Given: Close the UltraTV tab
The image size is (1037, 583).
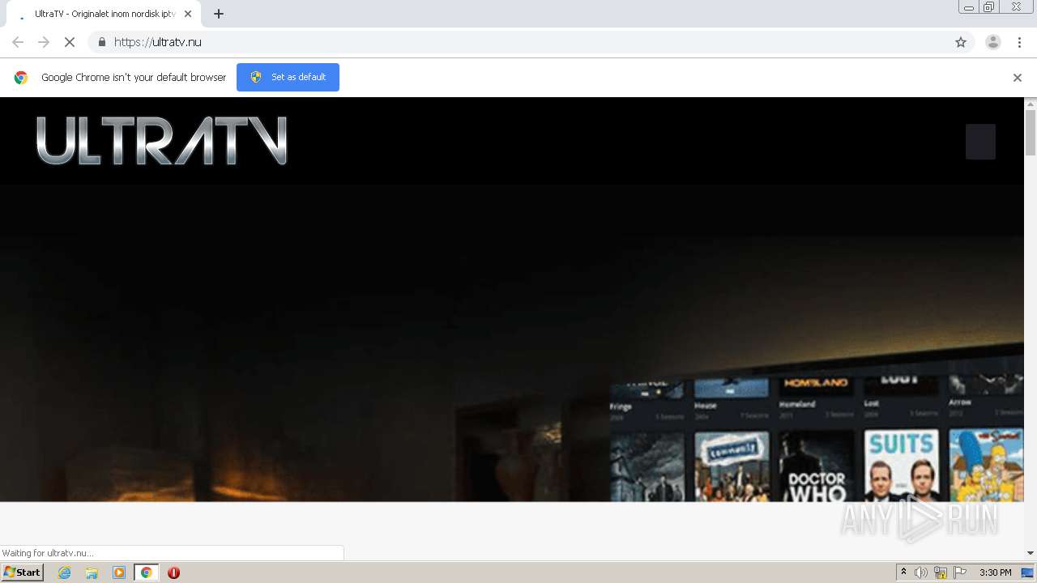Looking at the screenshot, I should click(188, 14).
